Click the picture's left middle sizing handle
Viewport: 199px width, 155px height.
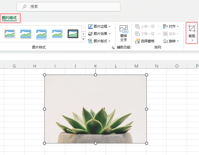pos(44,109)
